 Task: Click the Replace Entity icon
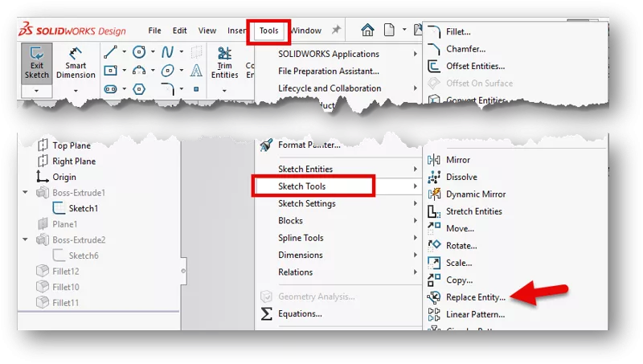click(434, 297)
